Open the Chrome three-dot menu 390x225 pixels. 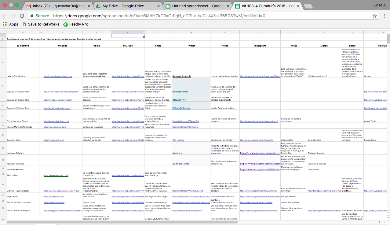(385, 16)
